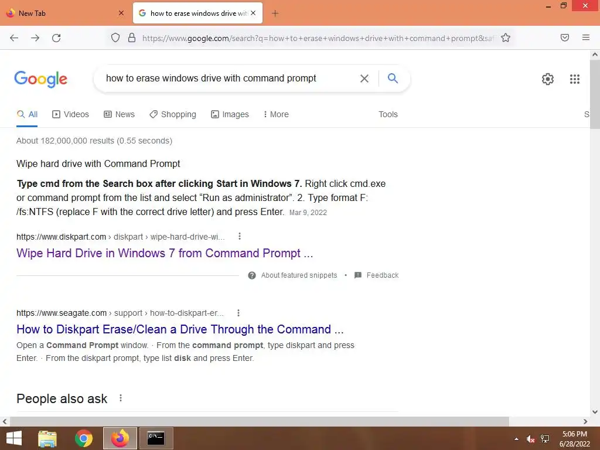600x450 pixels.
Task: Click the seagate.com URL breadcrumb
Action: click(120, 313)
